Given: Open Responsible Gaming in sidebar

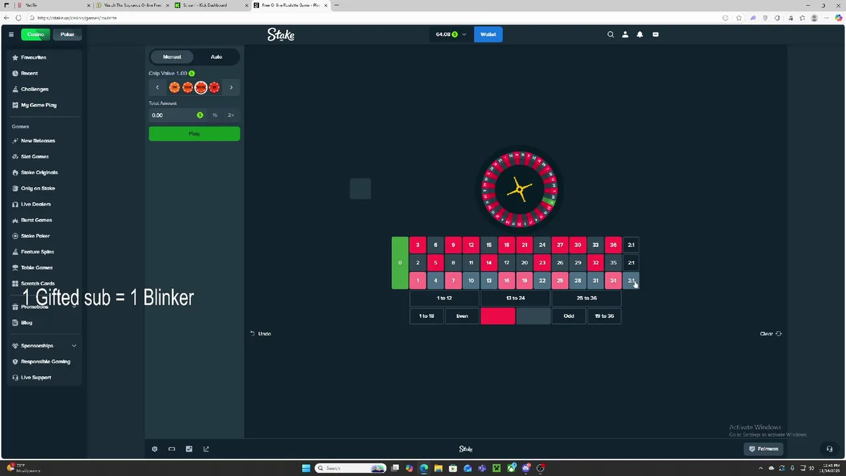Looking at the screenshot, I should pyautogui.click(x=45, y=362).
